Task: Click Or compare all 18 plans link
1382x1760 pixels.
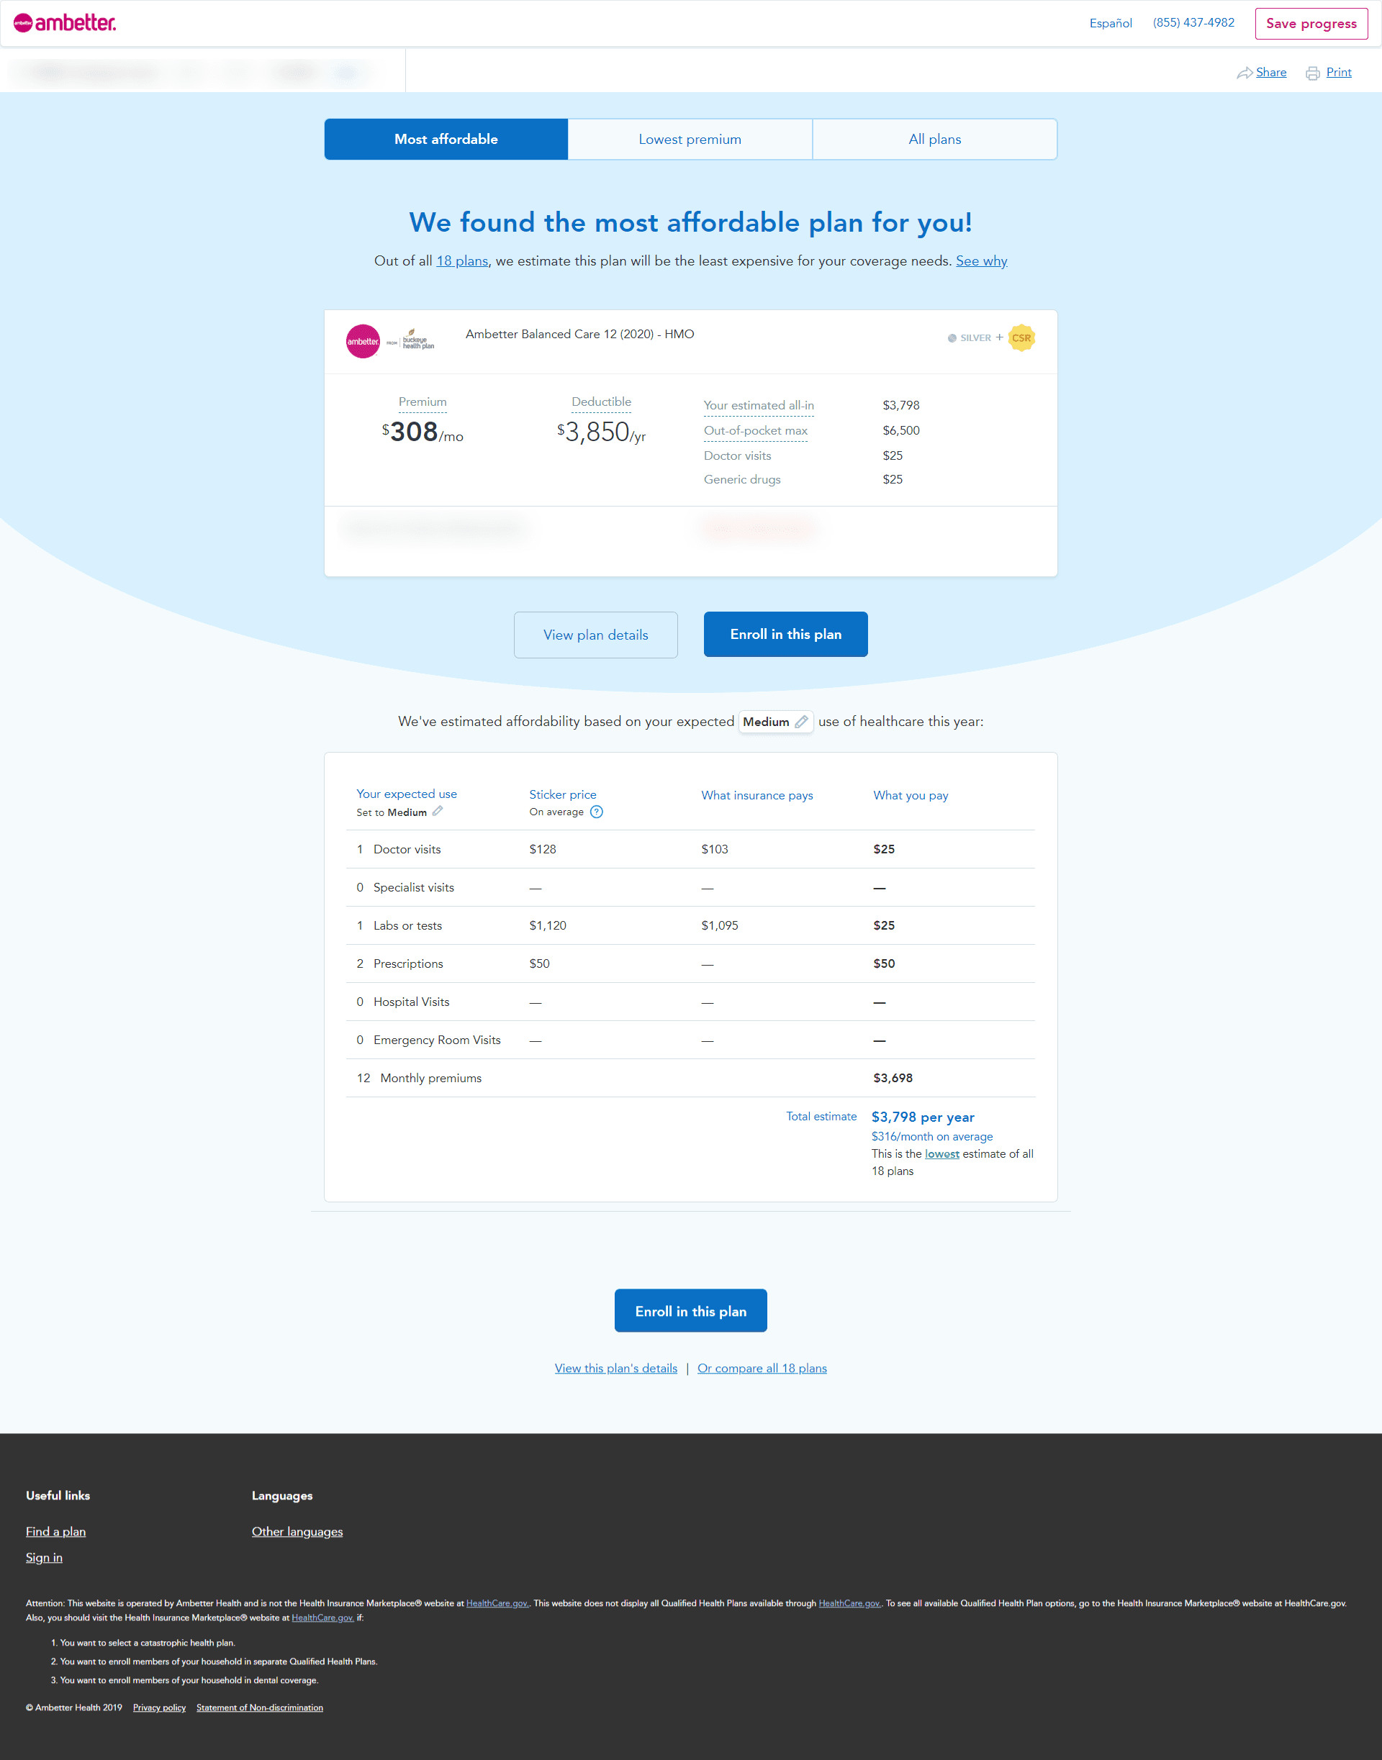Action: [x=762, y=1369]
